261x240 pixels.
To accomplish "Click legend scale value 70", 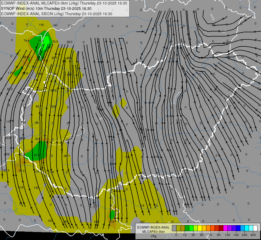I will 210,235.
